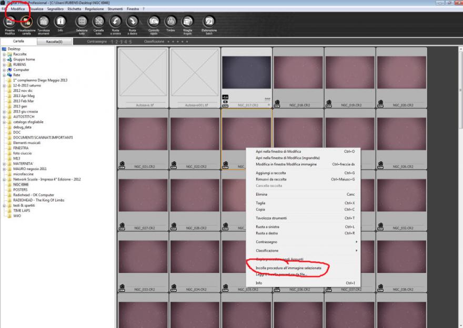Screen dimensions: 463x328
Task: Click the Ruota a sinistra toolbar icon
Action: click(x=115, y=22)
